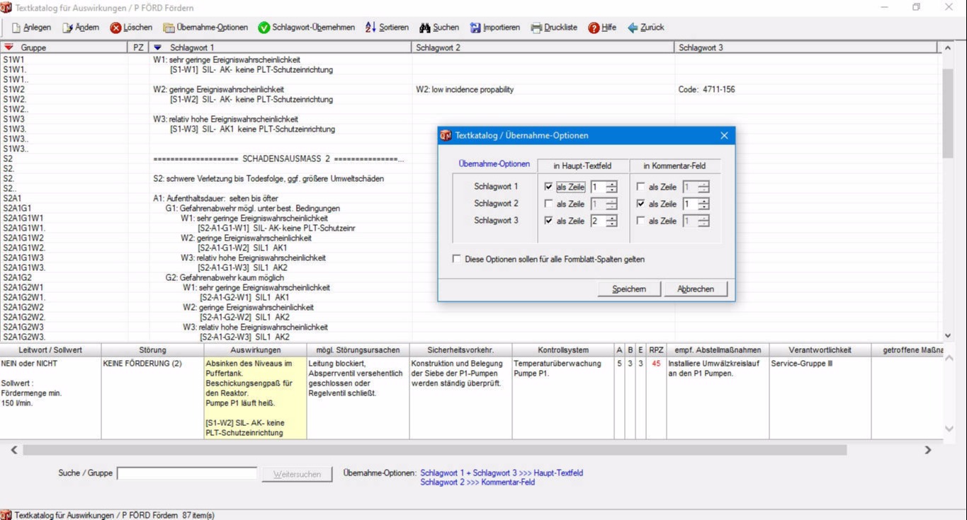967x520 pixels.
Task: Select the red RPZ value 45
Action: [656, 364]
